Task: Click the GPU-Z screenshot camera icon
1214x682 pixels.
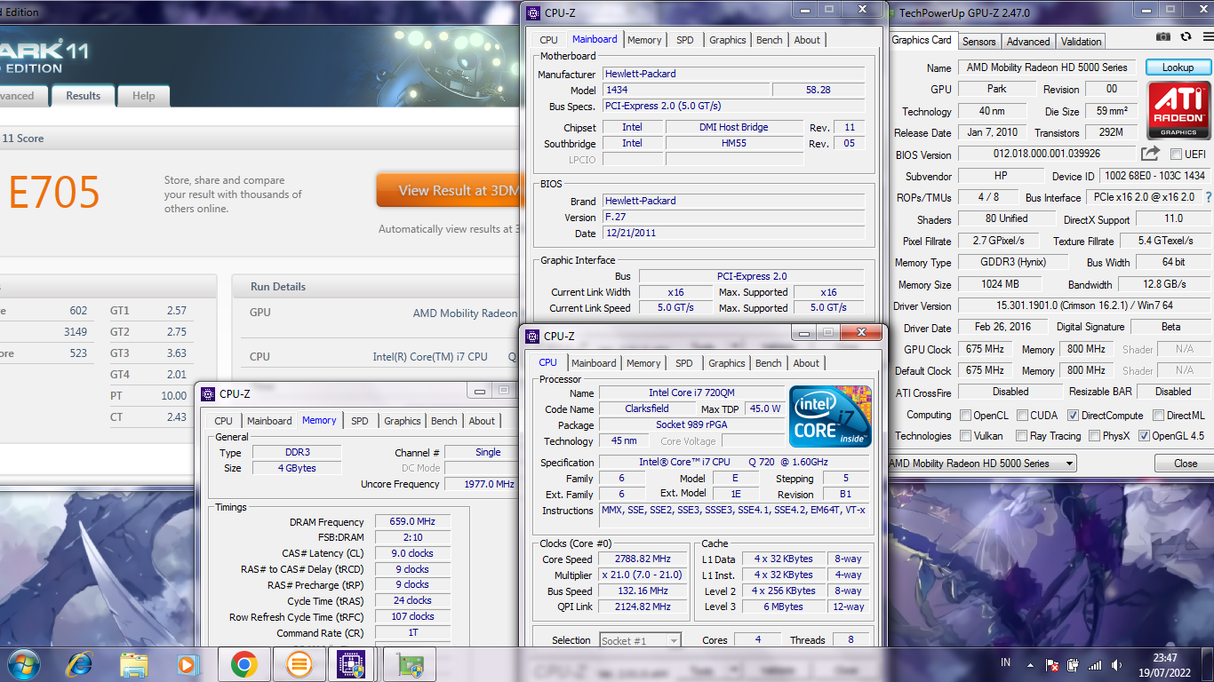Action: pos(1163,36)
